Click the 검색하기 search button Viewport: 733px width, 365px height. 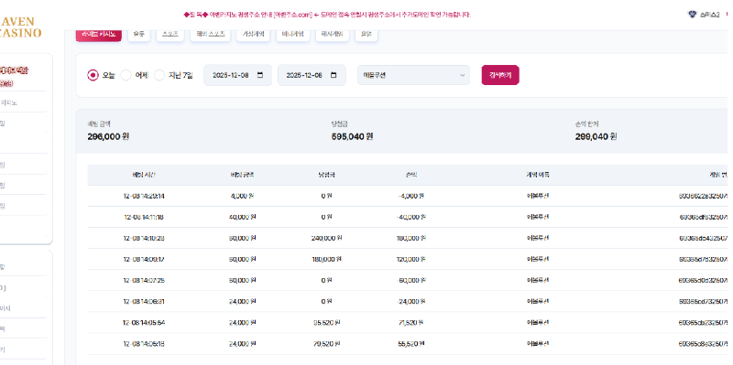500,75
